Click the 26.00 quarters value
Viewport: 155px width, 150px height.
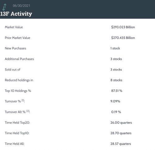(121, 123)
